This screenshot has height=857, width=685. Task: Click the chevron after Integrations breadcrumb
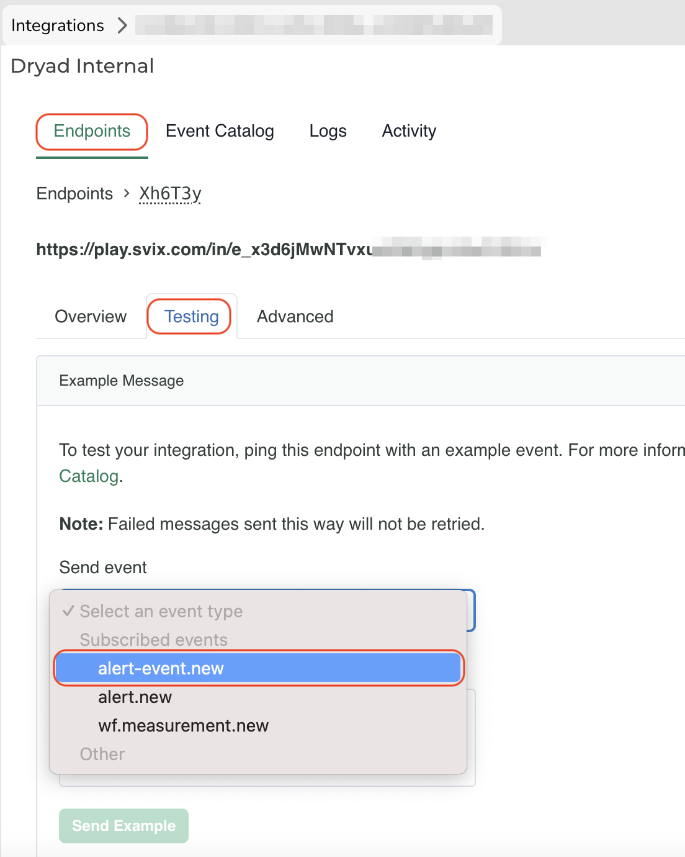point(122,25)
